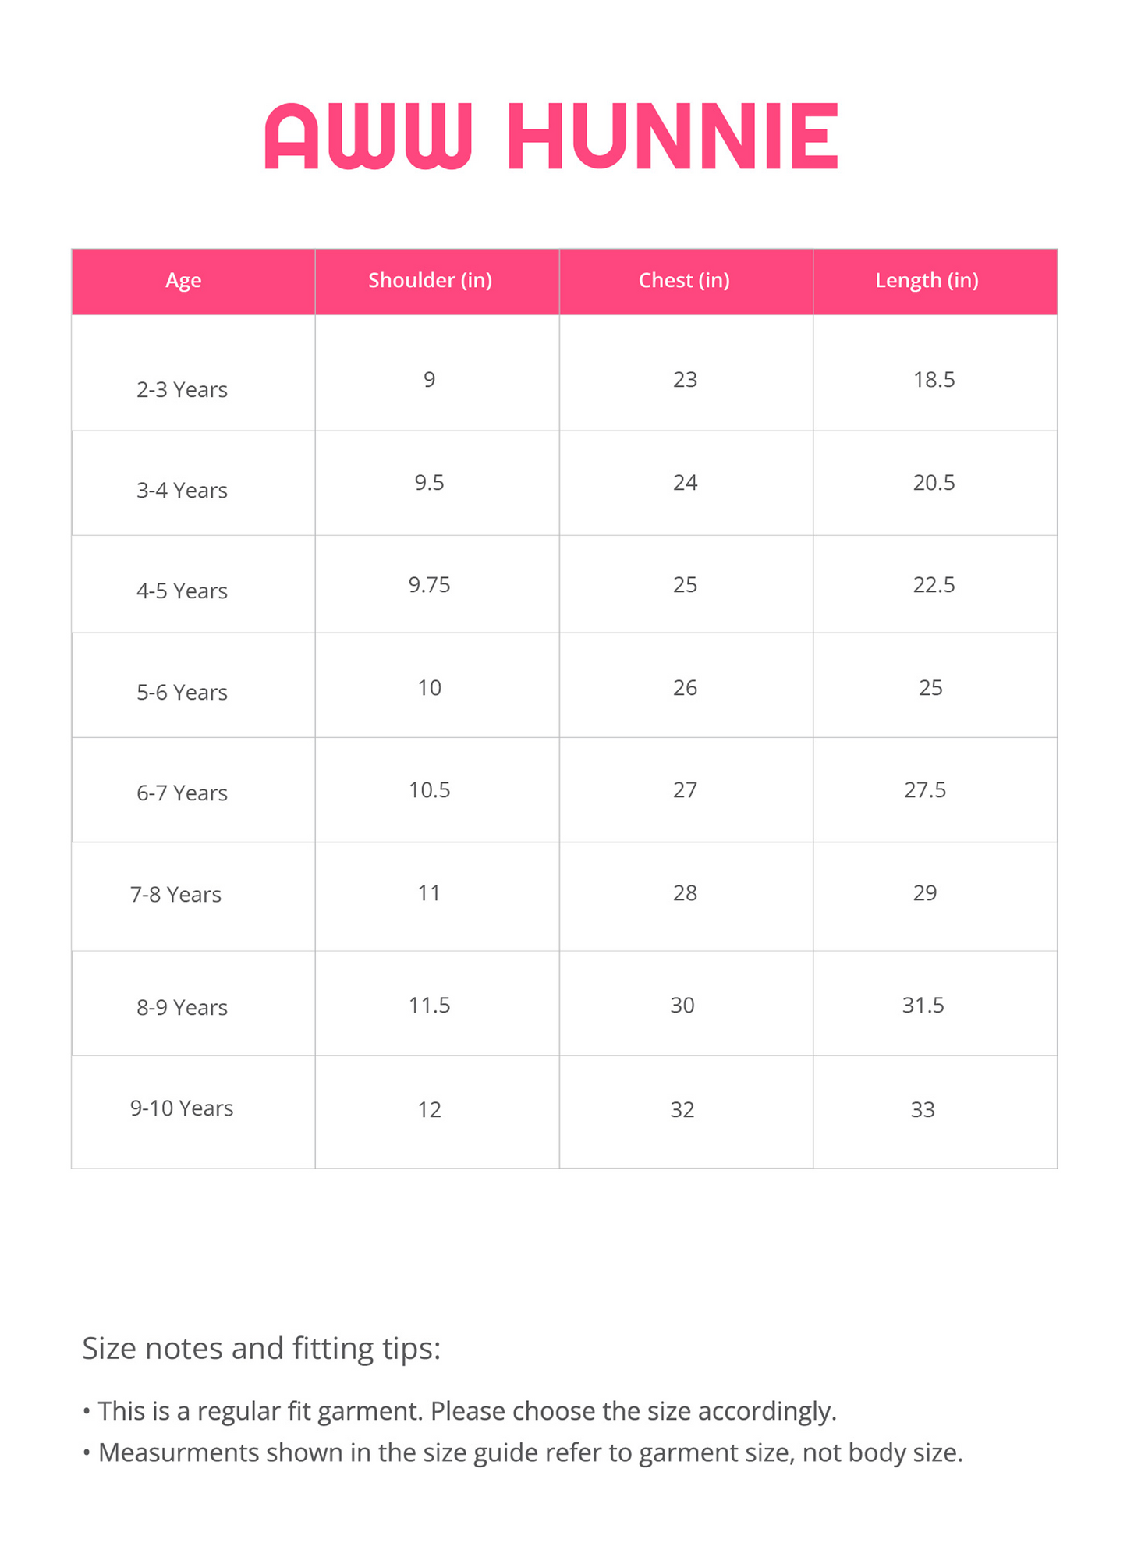Image resolution: width=1127 pixels, height=1550 pixels.
Task: Click the 7-8 Years row label
Action: [175, 894]
